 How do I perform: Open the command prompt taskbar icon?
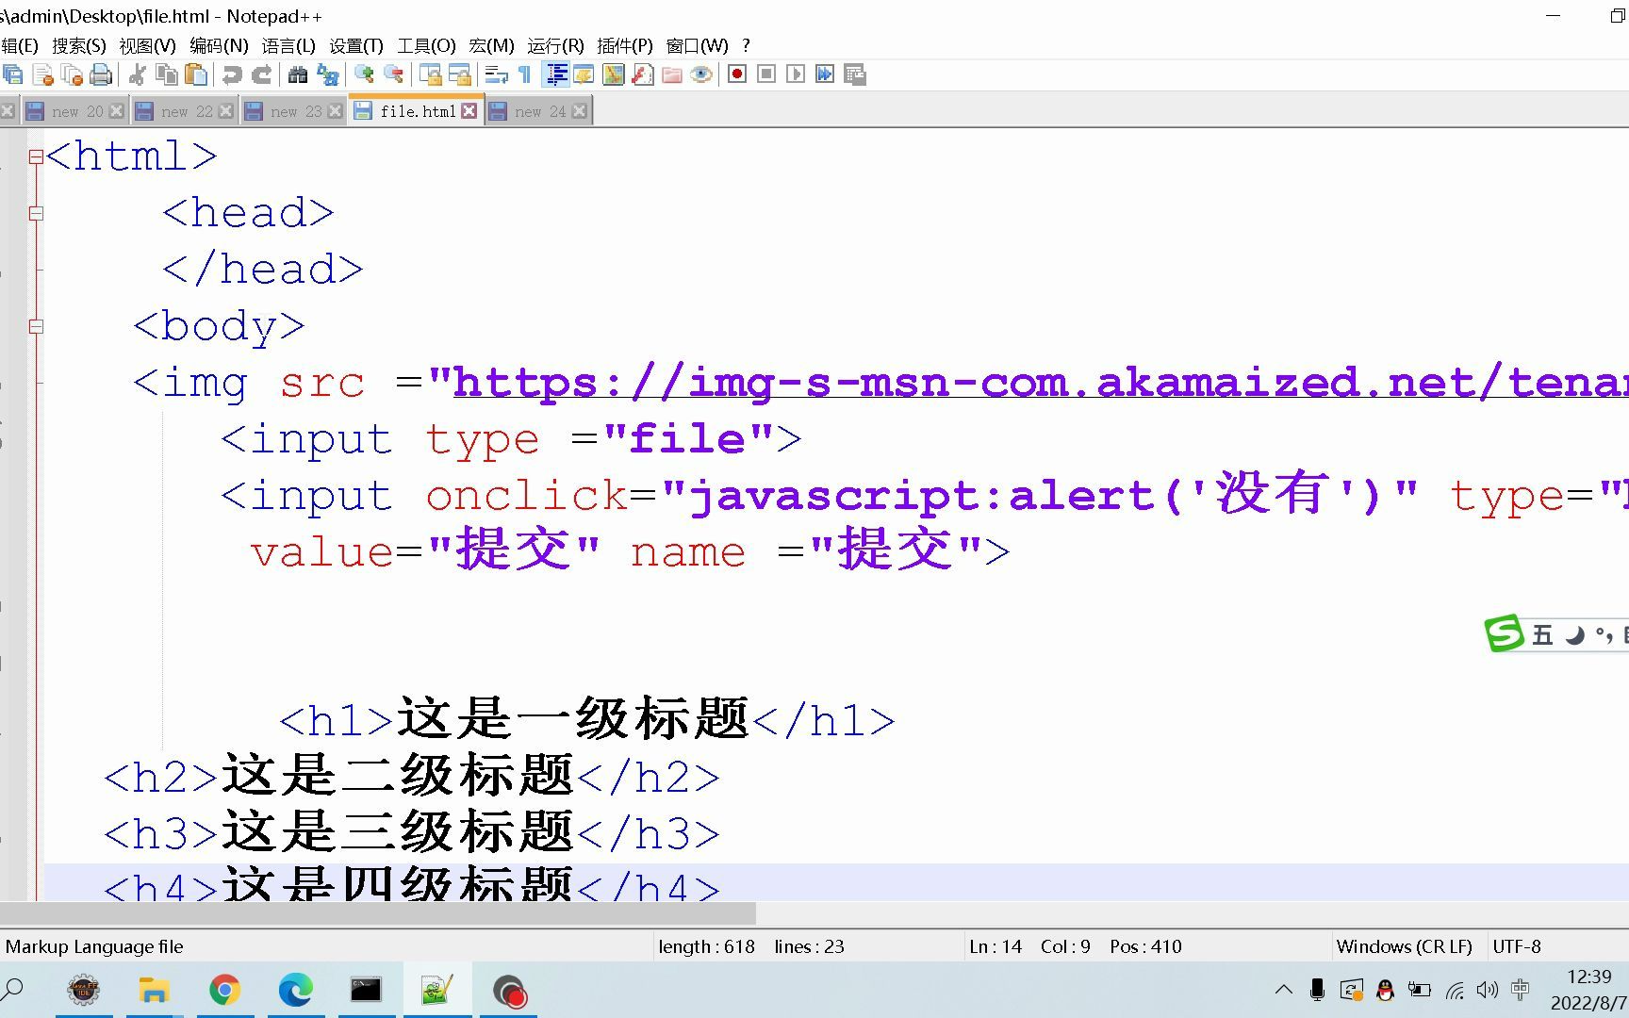(x=366, y=990)
